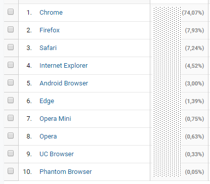Check the Chrome row checkbox
210x184 pixels.
click(x=11, y=12)
